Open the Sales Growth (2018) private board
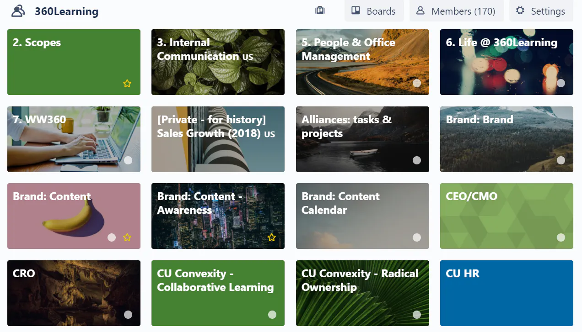 [218, 139]
